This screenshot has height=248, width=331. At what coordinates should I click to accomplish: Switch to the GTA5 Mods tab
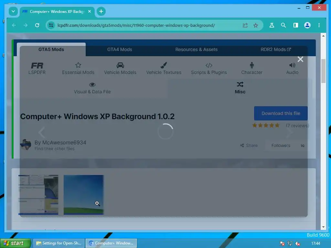tap(51, 49)
